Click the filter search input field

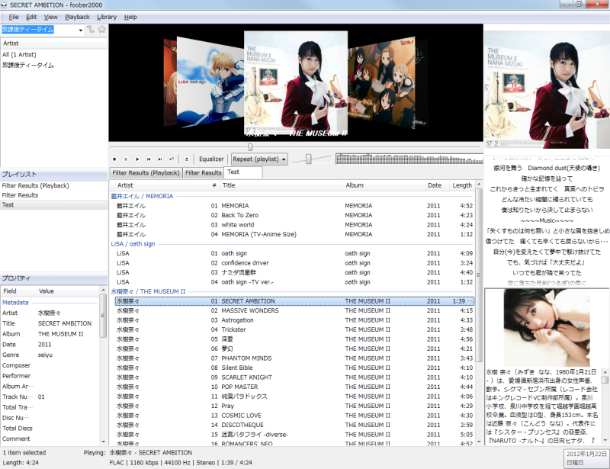(x=40, y=30)
